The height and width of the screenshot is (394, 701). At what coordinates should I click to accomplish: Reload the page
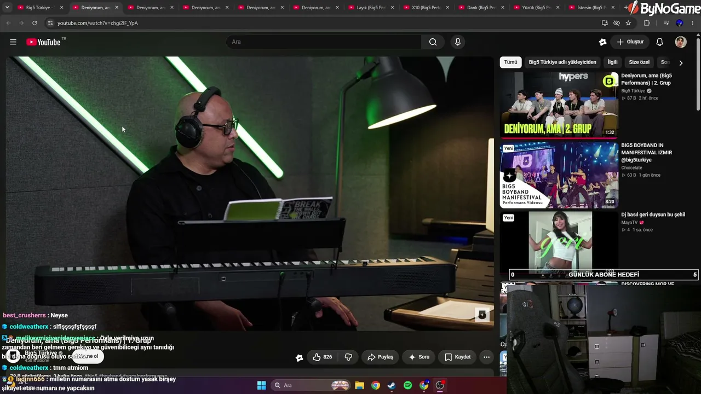coord(35,23)
